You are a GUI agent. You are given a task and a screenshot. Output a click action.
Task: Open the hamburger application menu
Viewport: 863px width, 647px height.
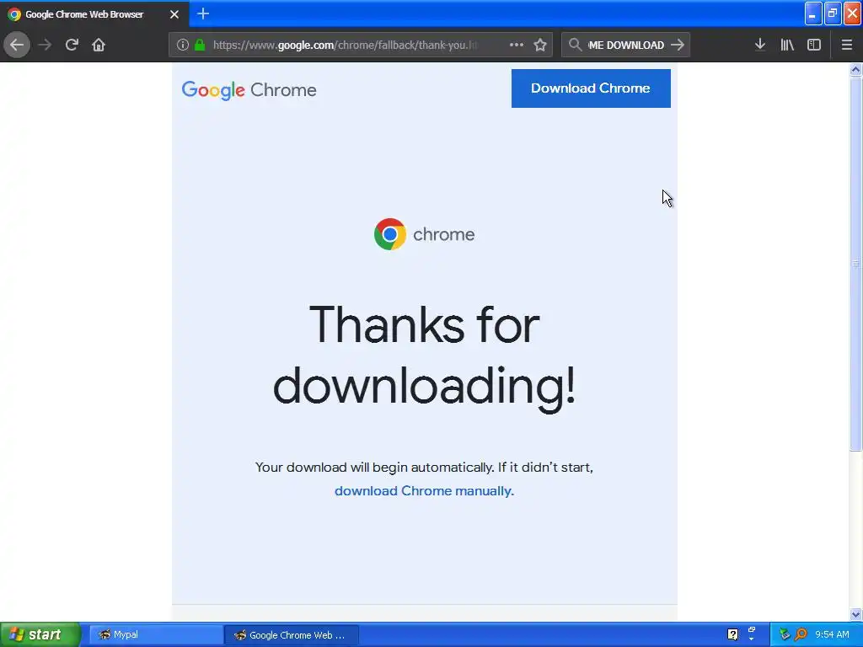pos(847,45)
